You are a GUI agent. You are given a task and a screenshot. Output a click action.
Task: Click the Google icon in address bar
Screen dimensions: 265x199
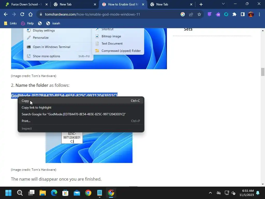182,15
